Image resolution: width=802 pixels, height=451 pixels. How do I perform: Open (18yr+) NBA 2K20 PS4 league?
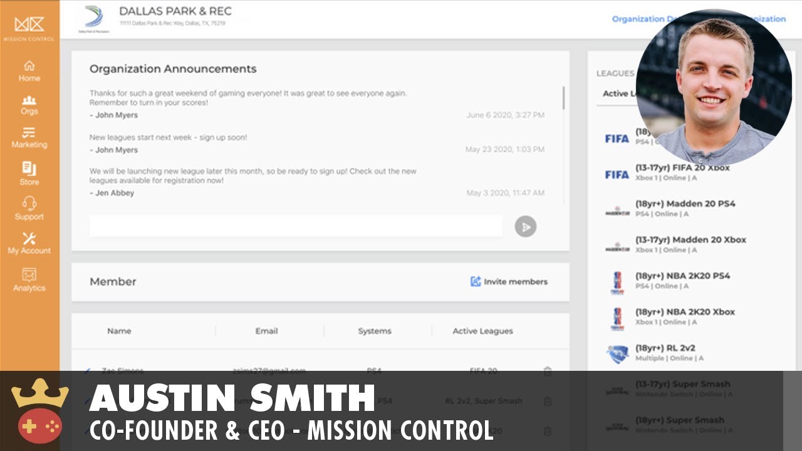pos(682,281)
